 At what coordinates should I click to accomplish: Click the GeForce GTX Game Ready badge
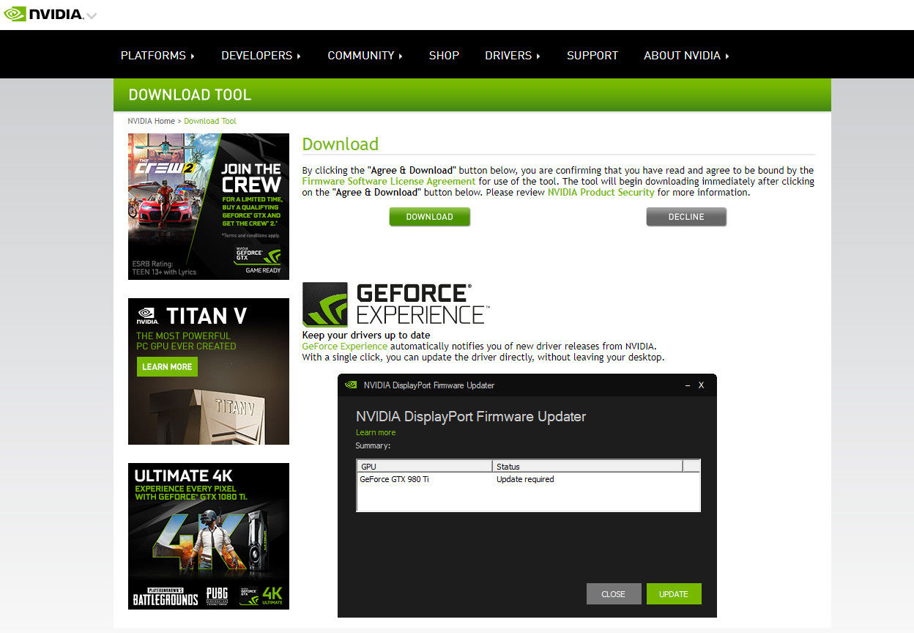tap(258, 258)
